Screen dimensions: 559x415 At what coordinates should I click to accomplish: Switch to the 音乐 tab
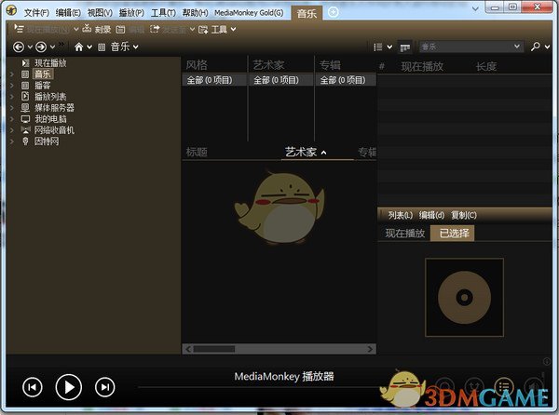307,14
